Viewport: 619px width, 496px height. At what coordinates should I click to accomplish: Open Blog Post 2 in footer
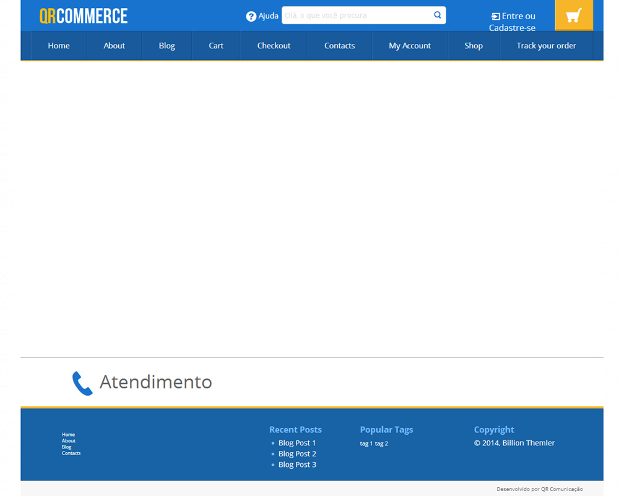coord(297,454)
